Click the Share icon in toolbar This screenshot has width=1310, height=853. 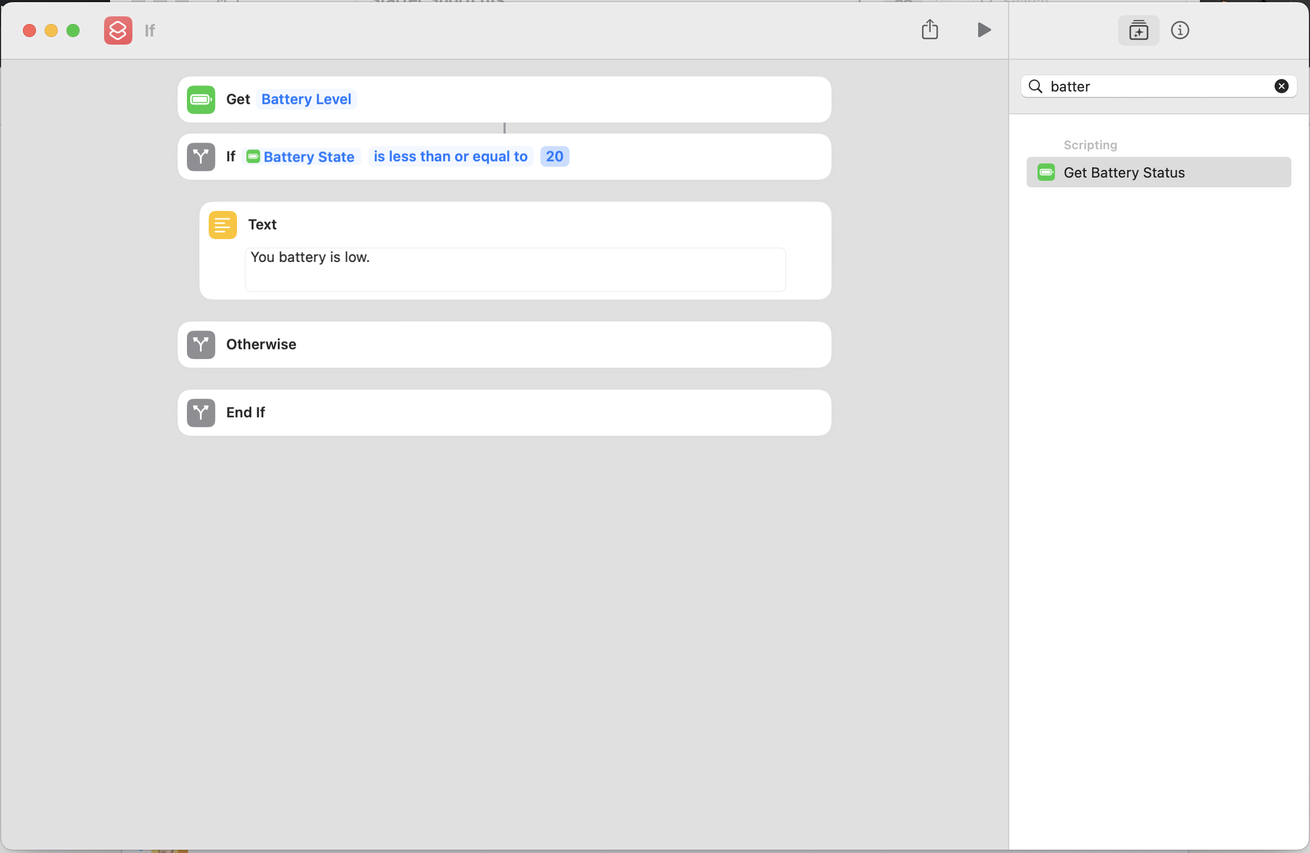(930, 30)
